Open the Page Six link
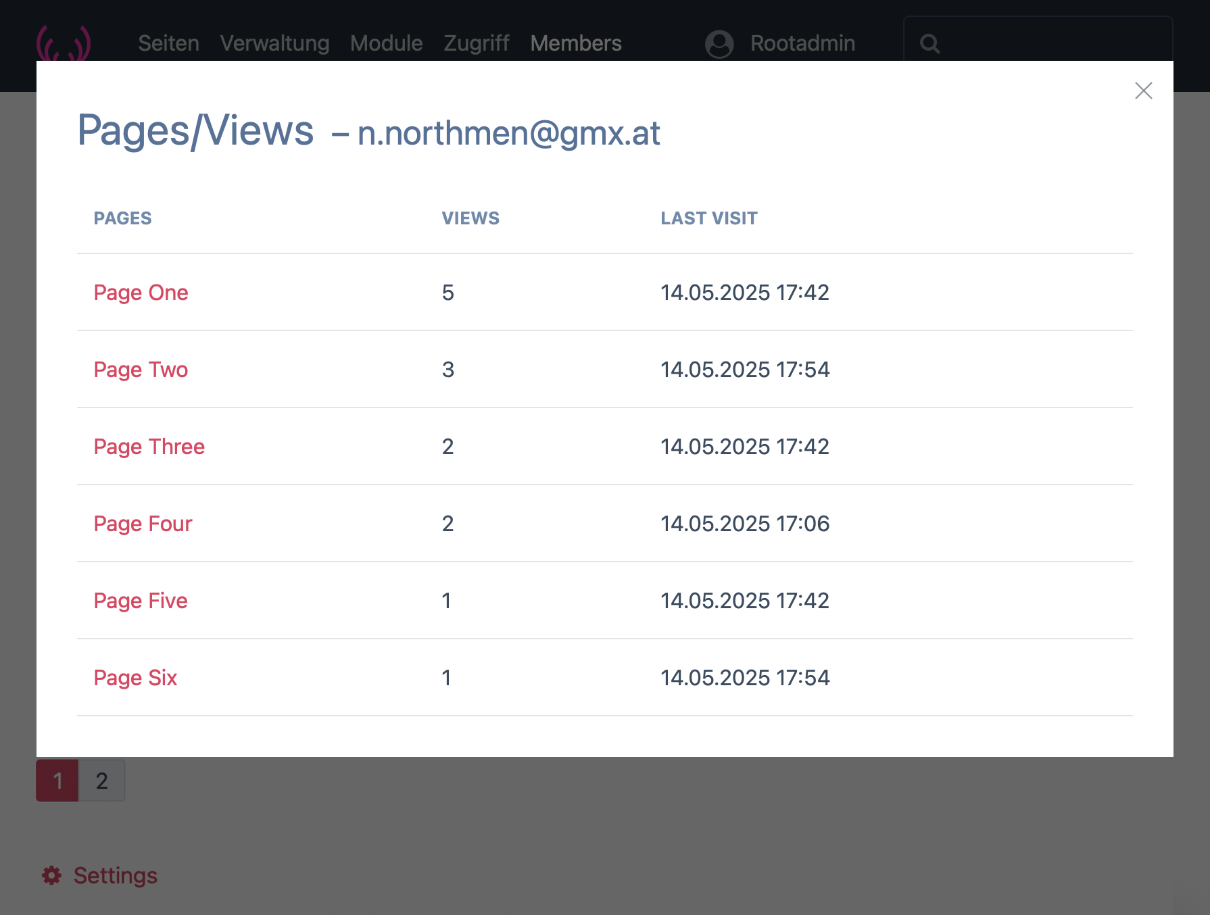Image resolution: width=1210 pixels, height=915 pixels. coord(135,678)
